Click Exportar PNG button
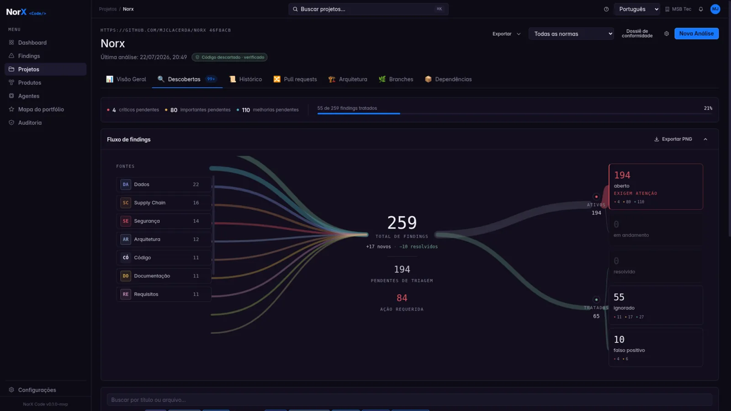Viewport: 731px width, 411px height. tap(673, 139)
